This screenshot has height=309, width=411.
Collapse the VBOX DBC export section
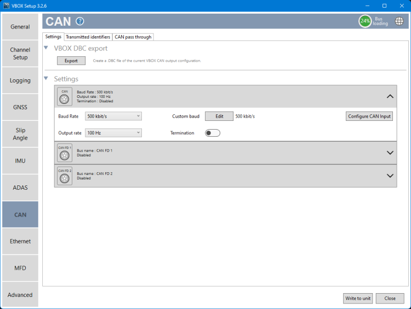coord(46,48)
